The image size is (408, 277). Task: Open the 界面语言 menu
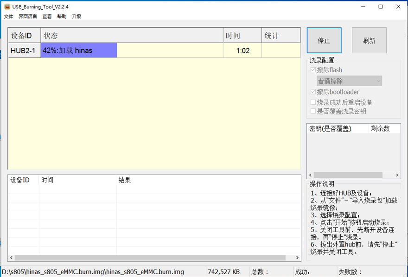point(28,17)
